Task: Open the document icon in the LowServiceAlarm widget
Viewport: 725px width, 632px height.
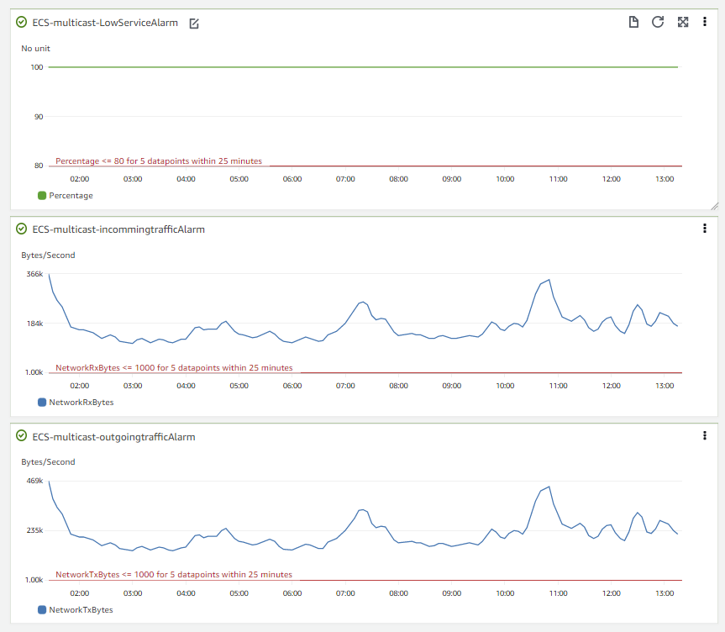Action: 634,22
